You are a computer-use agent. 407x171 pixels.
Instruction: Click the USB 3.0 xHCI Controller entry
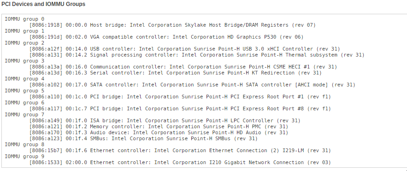pos(184,49)
